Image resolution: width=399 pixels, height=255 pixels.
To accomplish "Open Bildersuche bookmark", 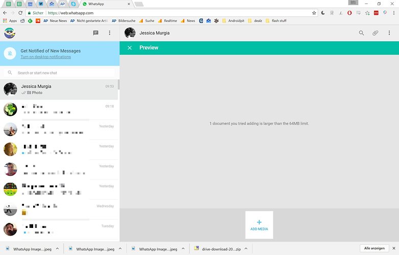I will click(x=123, y=21).
